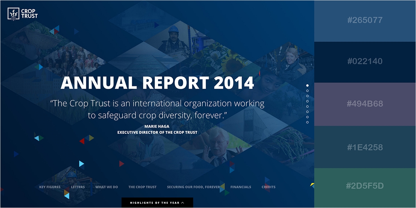Select the #494B68 purple-gray swatch
The image size is (416, 208).
[365, 104]
